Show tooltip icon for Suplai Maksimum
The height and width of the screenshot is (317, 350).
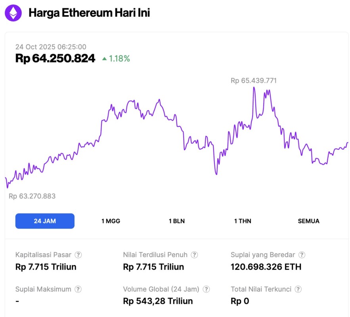(x=78, y=289)
